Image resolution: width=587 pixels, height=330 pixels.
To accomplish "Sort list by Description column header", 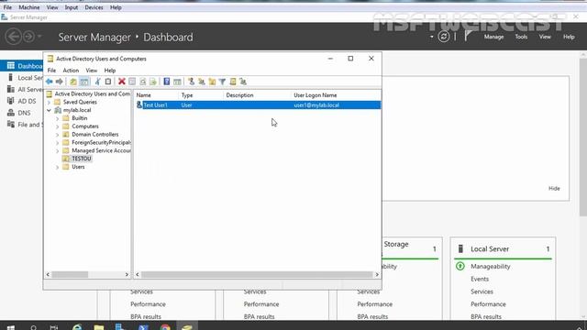I will click(x=239, y=95).
